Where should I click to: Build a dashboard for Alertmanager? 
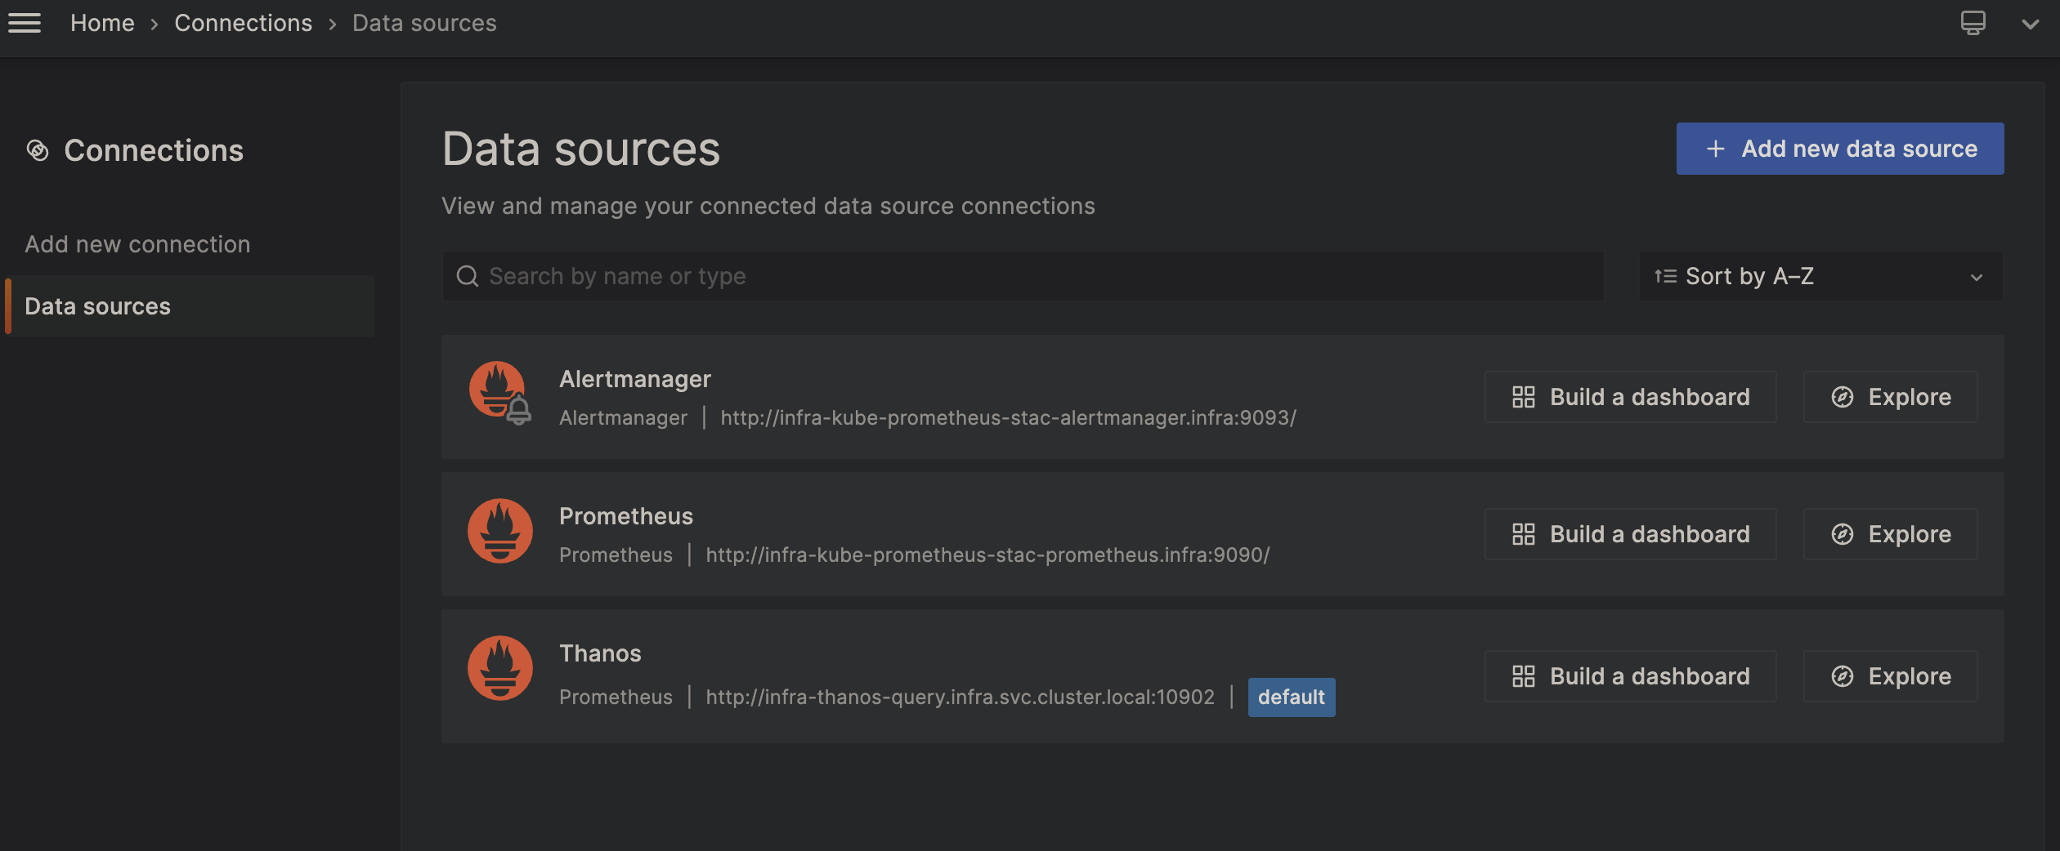pyautogui.click(x=1631, y=397)
